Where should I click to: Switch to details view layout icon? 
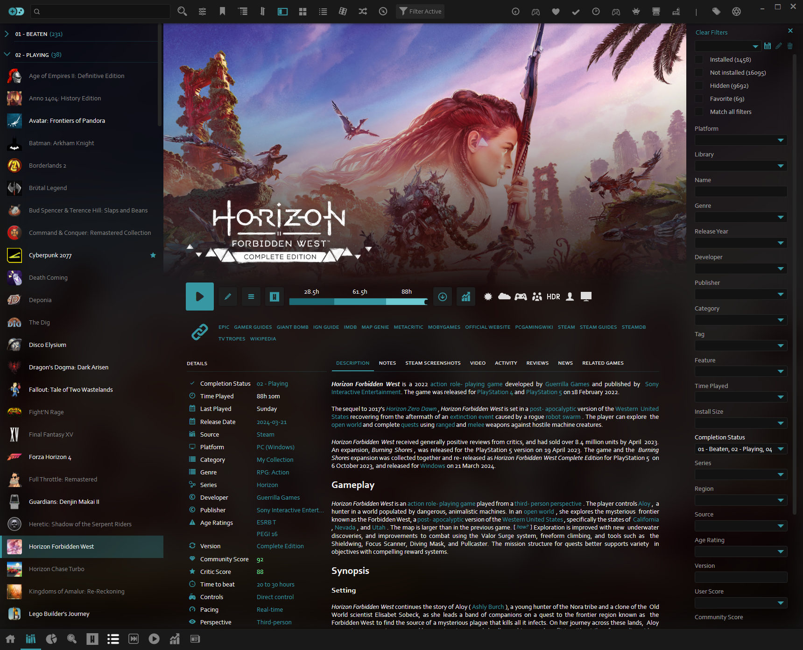coord(282,11)
